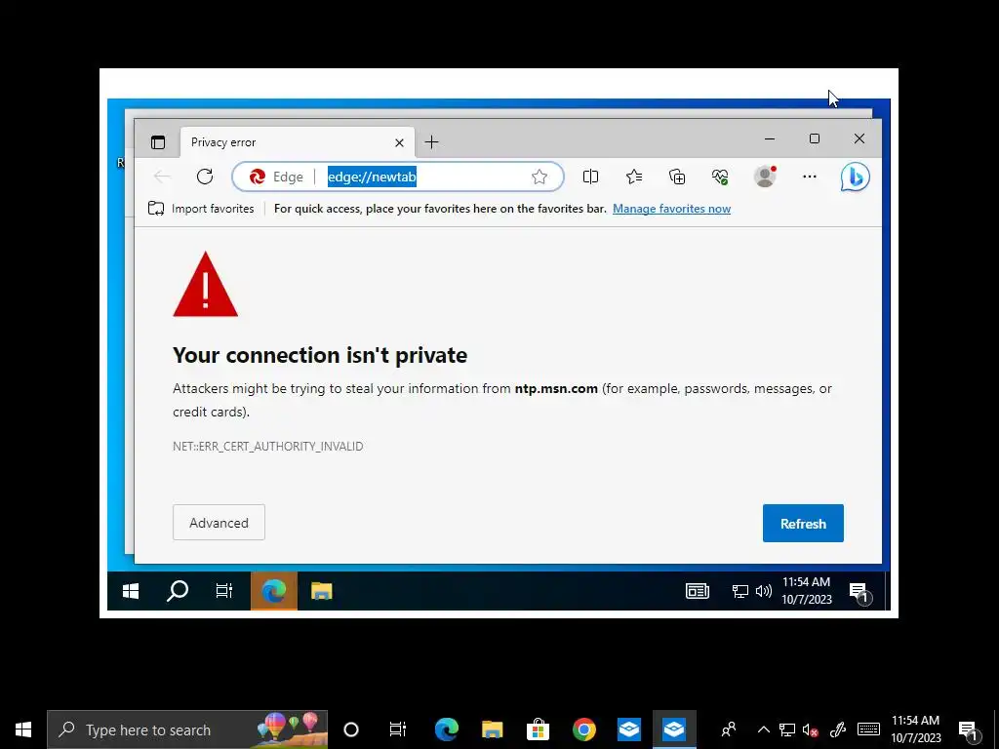Open Microsoft Store from host taskbar

point(538,729)
